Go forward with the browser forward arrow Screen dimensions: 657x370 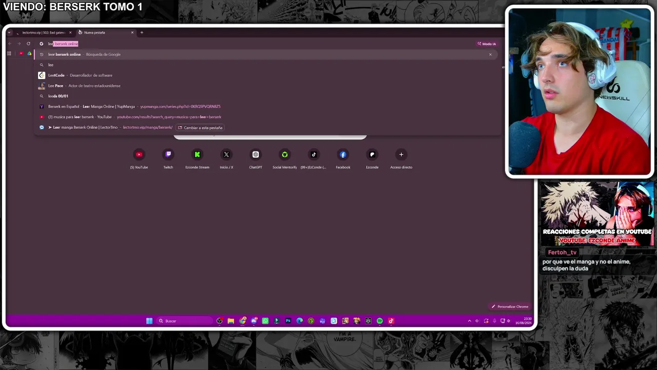[x=19, y=44]
